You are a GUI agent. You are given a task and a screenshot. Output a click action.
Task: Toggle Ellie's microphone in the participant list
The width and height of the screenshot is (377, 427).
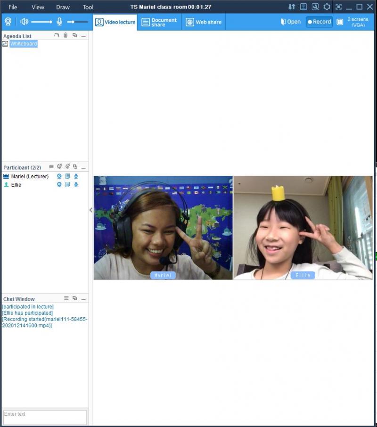click(76, 185)
